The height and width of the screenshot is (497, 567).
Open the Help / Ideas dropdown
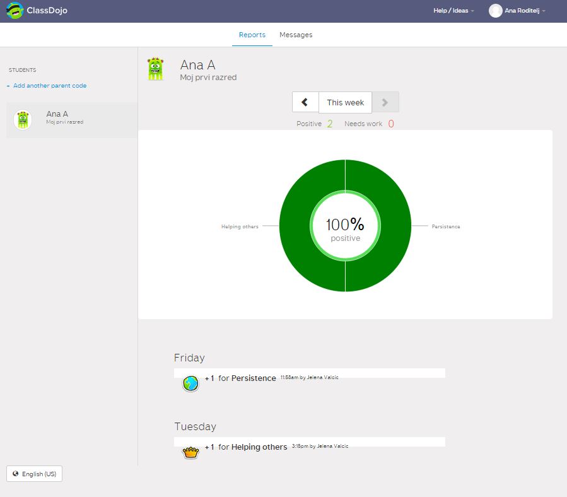click(x=453, y=11)
